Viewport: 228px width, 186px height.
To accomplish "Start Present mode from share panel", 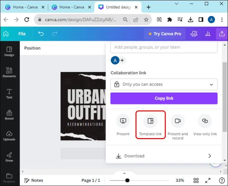I will click(123, 125).
